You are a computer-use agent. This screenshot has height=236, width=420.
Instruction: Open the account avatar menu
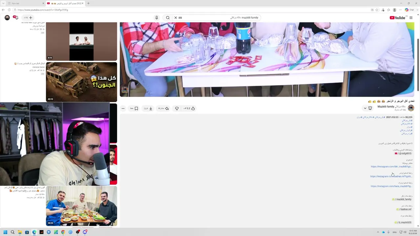coord(7,18)
